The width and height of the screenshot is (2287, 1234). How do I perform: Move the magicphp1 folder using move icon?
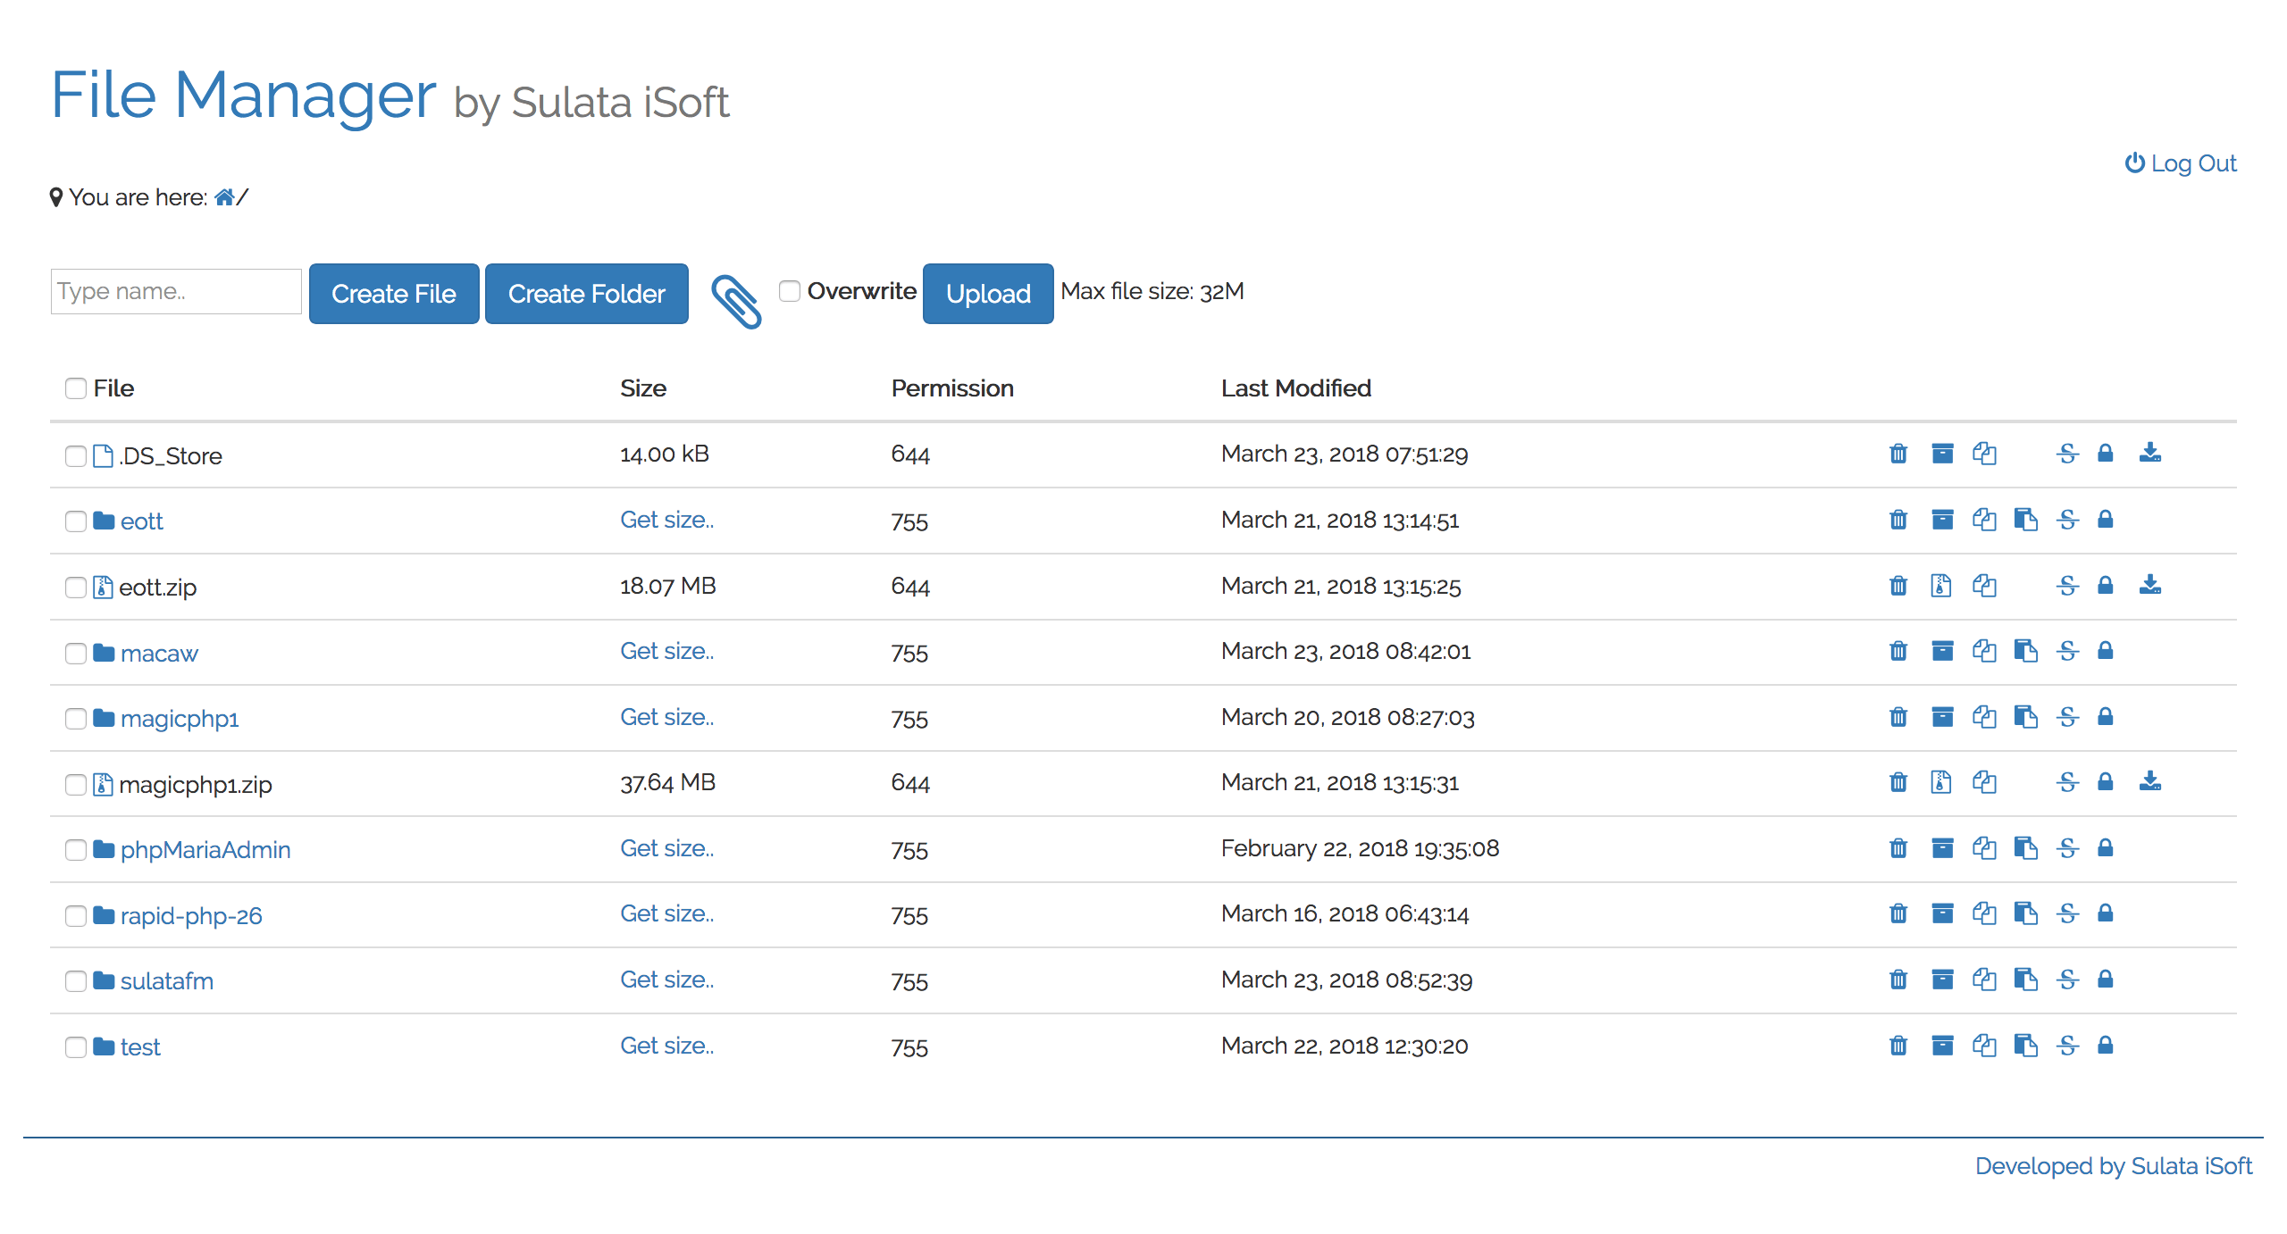tap(2027, 717)
